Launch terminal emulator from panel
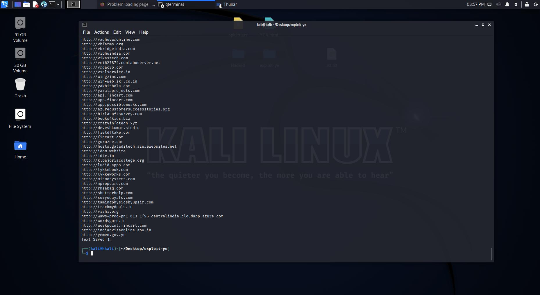Viewport: 540px width, 295px height. coord(52,4)
